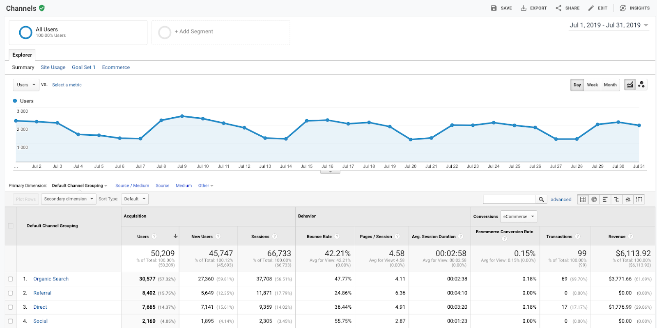This screenshot has height=328, width=657.
Task: Select the Data table grid view icon
Action: 583,199
